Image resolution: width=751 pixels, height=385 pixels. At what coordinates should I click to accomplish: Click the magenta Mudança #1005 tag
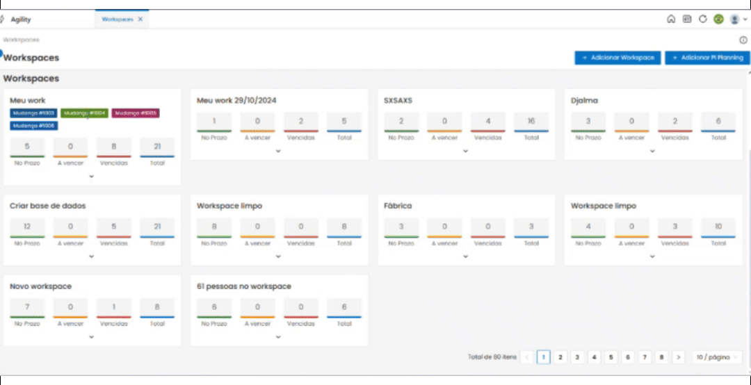136,113
